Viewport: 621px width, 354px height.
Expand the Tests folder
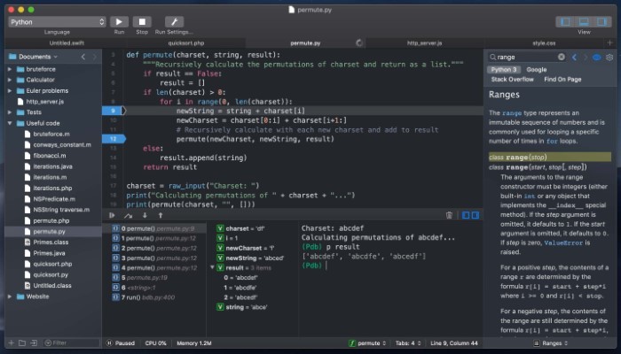pos(10,112)
